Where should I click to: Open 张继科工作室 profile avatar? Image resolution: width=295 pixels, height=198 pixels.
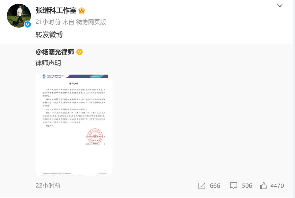(x=19, y=16)
